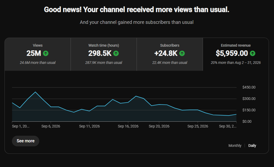The image size is (274, 167).
Task: Switch chart to Daily view
Action: click(x=252, y=146)
